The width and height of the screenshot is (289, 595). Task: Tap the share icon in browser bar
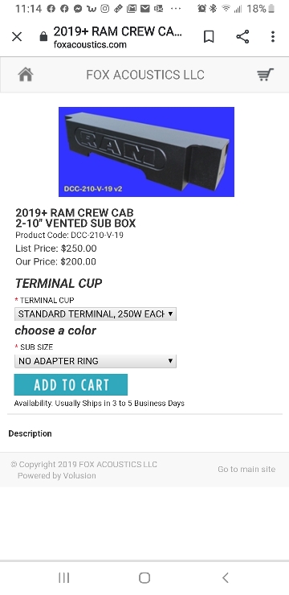click(242, 37)
